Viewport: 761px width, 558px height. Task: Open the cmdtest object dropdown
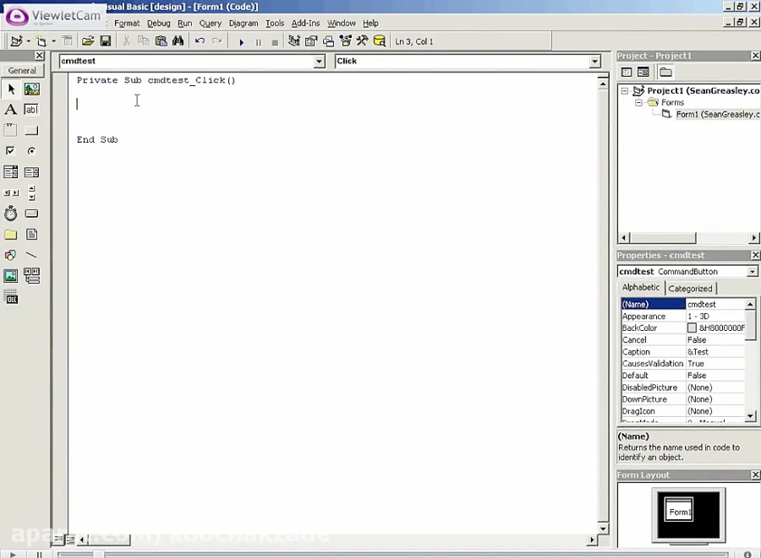pos(319,61)
